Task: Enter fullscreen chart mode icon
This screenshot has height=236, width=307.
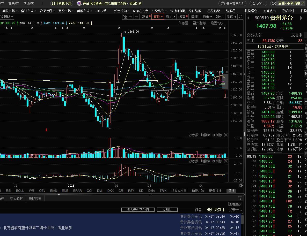Action: 240,17
